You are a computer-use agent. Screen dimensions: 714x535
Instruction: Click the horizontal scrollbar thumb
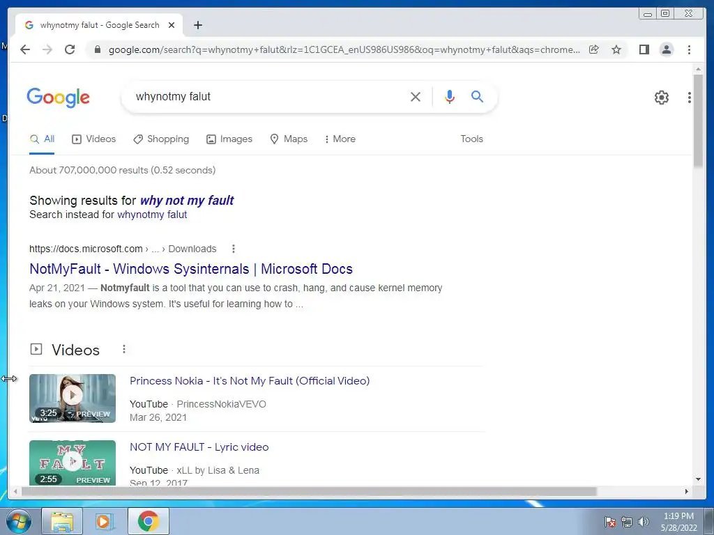point(309,491)
